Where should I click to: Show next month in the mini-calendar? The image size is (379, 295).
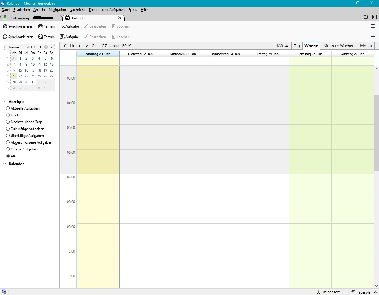tap(52, 47)
